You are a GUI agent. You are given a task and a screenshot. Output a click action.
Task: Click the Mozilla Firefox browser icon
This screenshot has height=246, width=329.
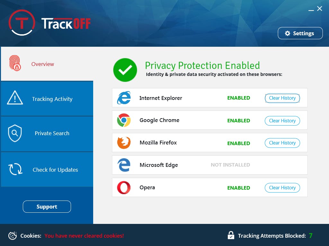click(124, 143)
